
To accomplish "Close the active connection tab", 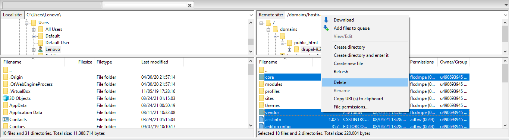I will click(189, 5).
